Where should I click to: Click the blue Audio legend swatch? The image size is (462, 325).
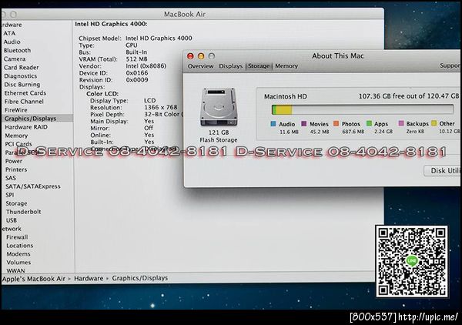coord(273,124)
